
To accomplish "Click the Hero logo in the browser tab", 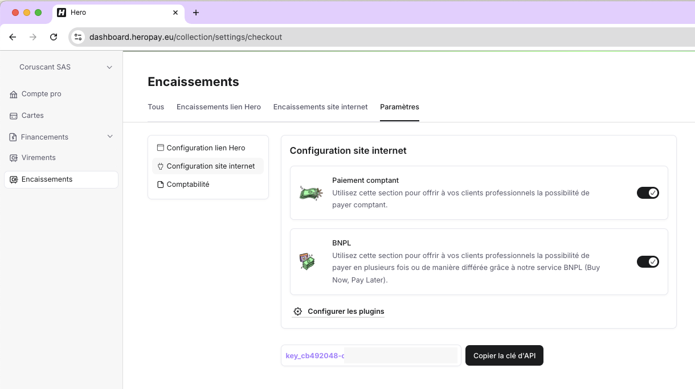I will 61,12.
